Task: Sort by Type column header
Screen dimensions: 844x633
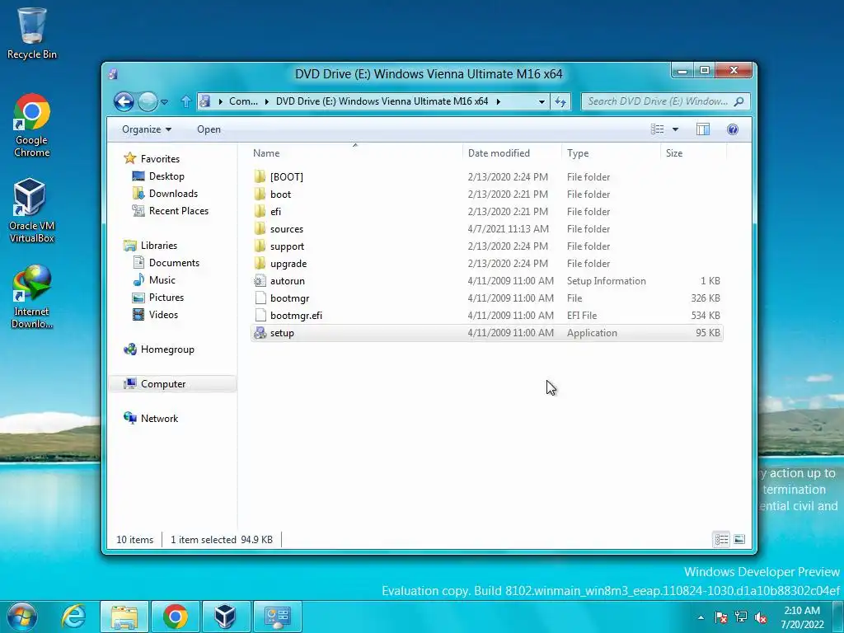Action: [x=611, y=153]
